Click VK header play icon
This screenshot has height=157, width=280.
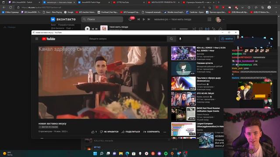144,19
